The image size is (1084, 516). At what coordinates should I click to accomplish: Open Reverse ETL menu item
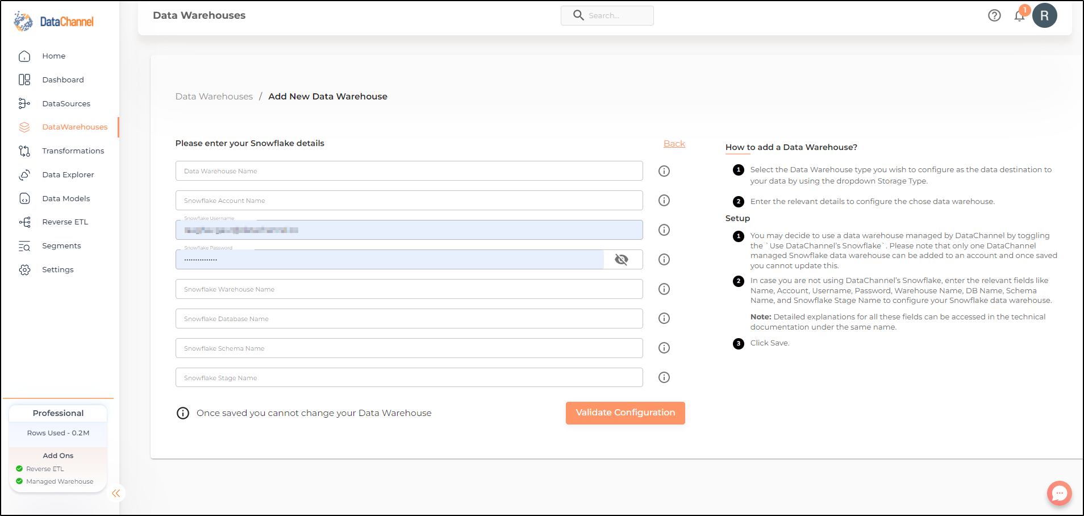[x=65, y=222]
